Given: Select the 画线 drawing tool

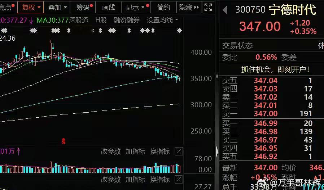Looking at the screenshot, I should pos(109,8).
